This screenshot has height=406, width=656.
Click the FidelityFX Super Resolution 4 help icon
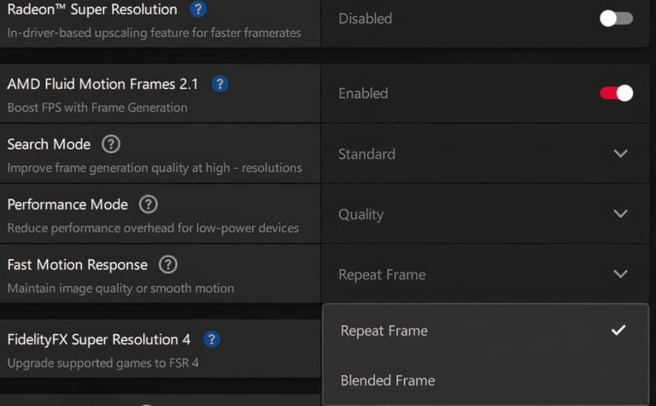[212, 339]
